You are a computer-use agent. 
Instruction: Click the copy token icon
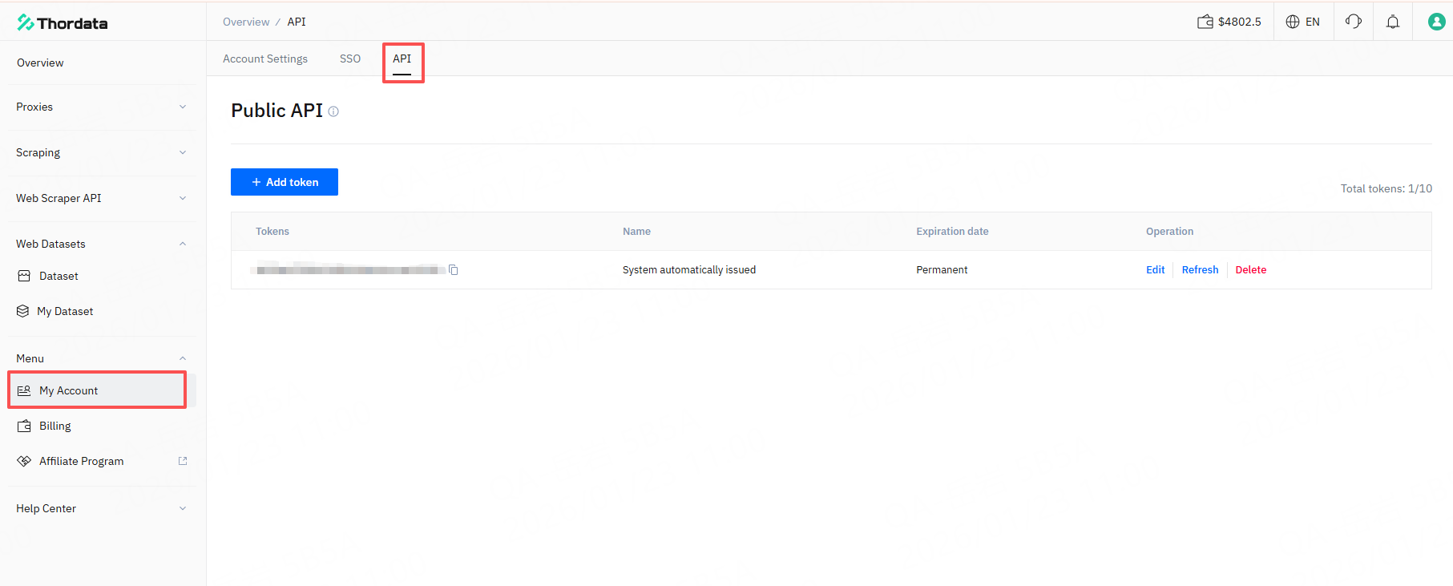click(x=454, y=270)
